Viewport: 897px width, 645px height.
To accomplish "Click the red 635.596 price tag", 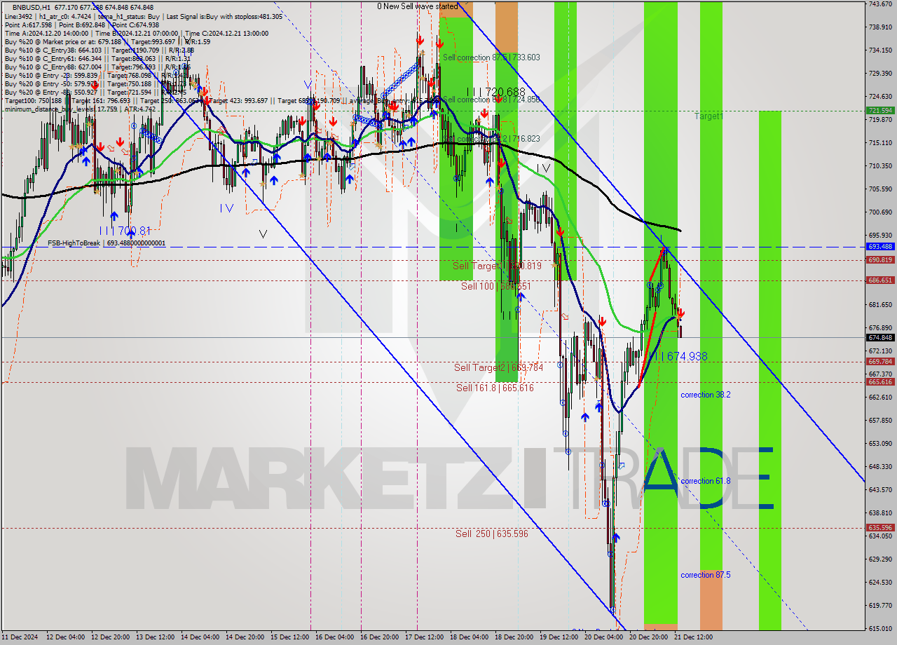I will [x=880, y=527].
